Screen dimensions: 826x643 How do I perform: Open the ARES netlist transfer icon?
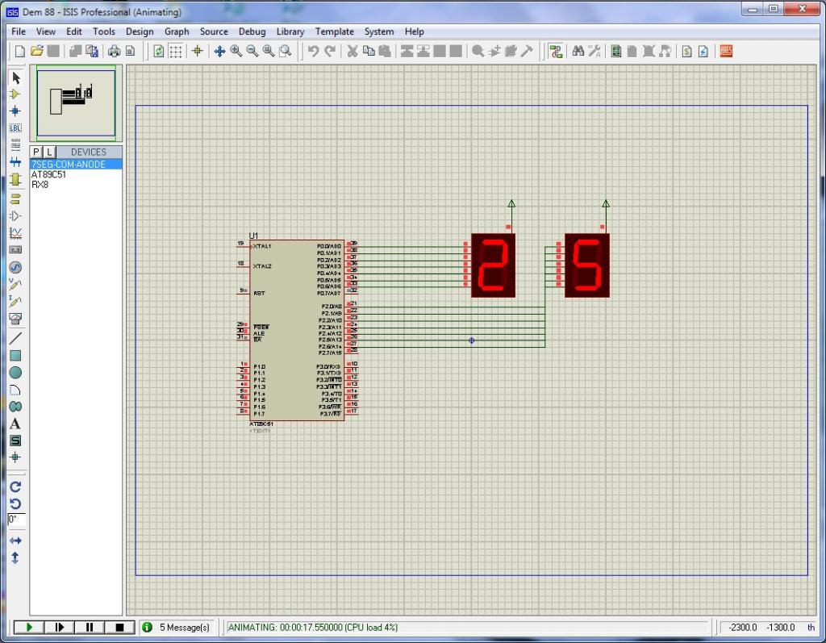tap(726, 51)
